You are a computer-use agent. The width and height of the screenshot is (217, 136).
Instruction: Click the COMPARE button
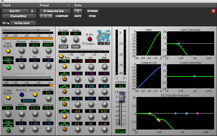(x=62, y=16)
